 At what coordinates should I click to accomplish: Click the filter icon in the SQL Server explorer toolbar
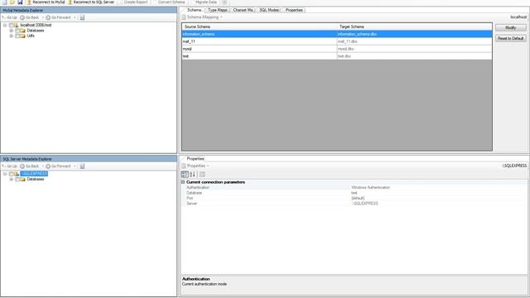(82, 166)
